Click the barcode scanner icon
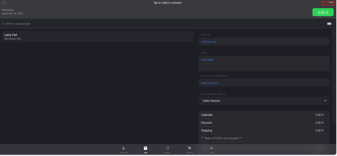The height and width of the screenshot is (156, 337). pos(329,24)
